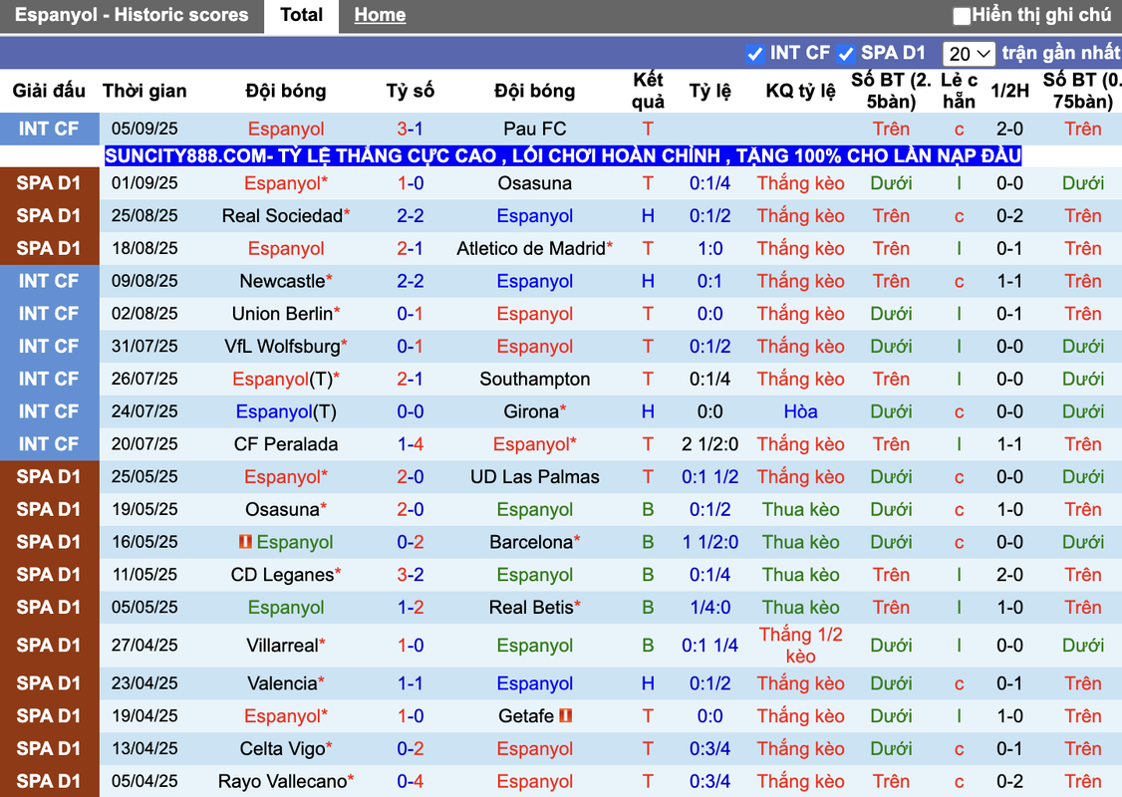This screenshot has height=797, width=1122.
Task: Click the 'Giải đấu' column header
Action: [x=49, y=91]
